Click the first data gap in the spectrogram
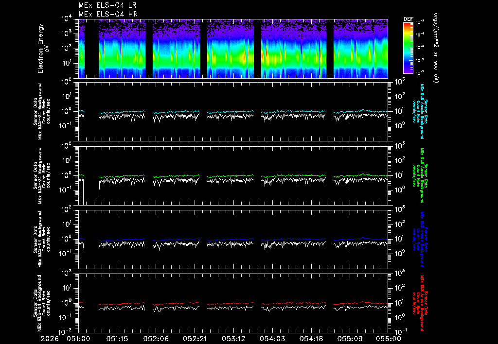 91,49
